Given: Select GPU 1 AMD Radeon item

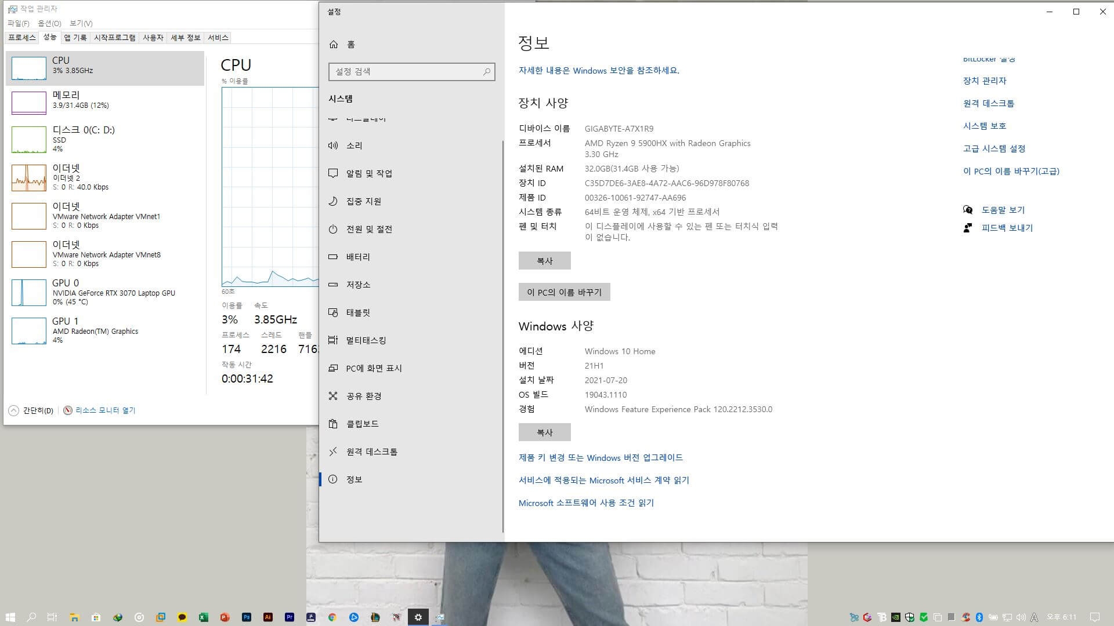Looking at the screenshot, I should 105,331.
